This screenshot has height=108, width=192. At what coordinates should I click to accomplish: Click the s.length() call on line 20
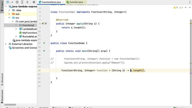coord(138,70)
